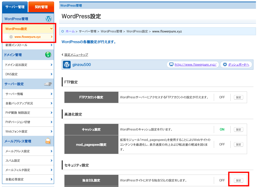The height and width of the screenshot is (187, 258).
Task: Open サーバー情報 menu item
Action: tap(28, 94)
